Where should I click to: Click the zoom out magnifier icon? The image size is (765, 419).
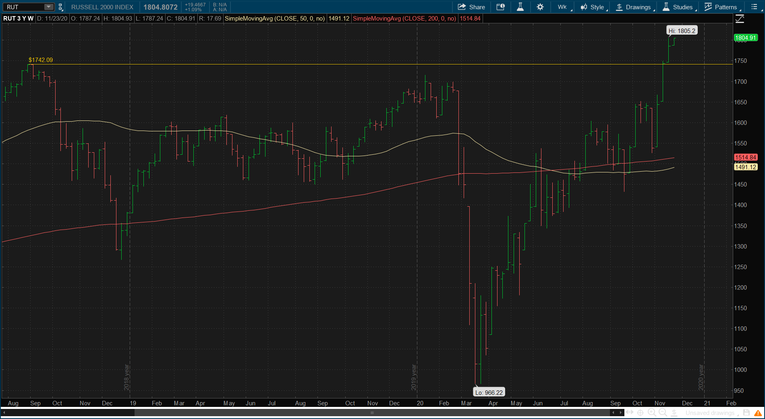(x=663, y=413)
